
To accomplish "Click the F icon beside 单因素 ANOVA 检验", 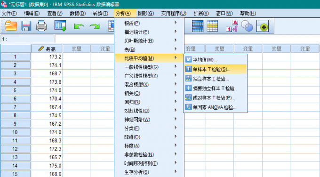I will [188, 107].
